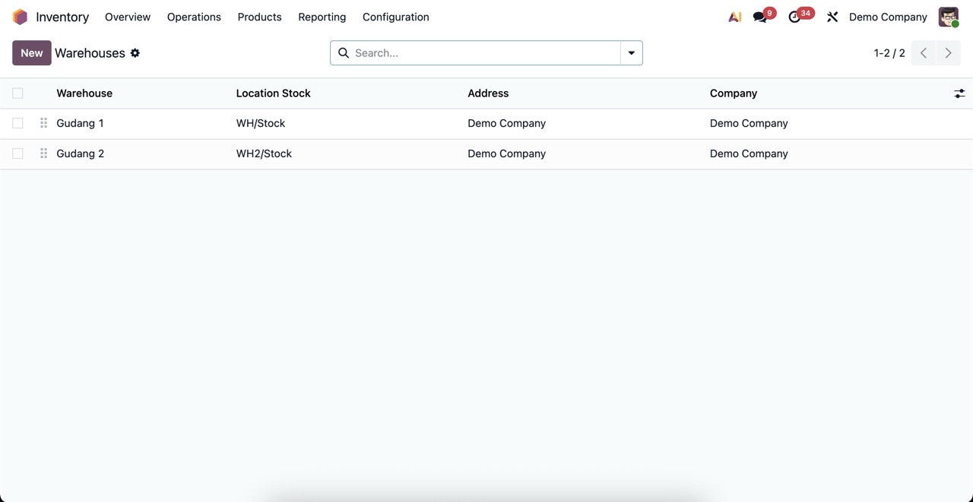Image resolution: width=973 pixels, height=502 pixels.
Task: Click the user avatar in top bar
Action: pos(948,17)
